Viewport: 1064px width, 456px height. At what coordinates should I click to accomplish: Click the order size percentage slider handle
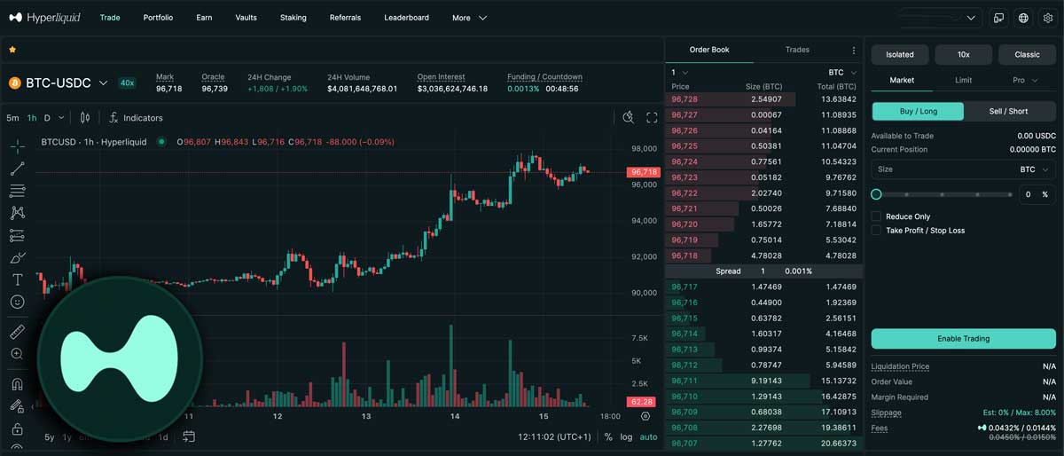877,194
